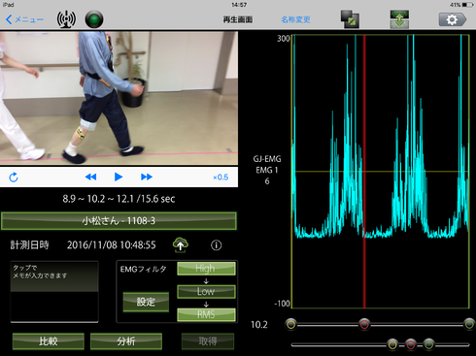Tap the 再生画面 screen title
Image resolution: width=476 pixels, height=356 pixels.
click(x=238, y=19)
